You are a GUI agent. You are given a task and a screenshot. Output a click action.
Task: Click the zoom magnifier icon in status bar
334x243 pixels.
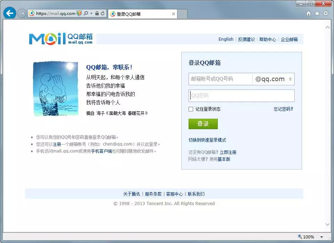[x=300, y=236]
